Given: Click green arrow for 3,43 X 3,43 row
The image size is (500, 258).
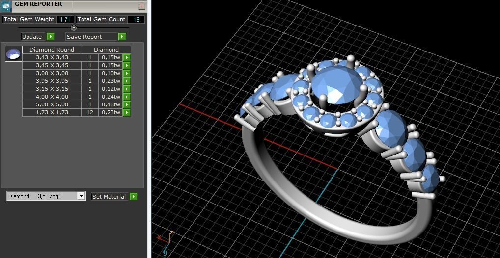Looking at the screenshot, I should click(127, 58).
